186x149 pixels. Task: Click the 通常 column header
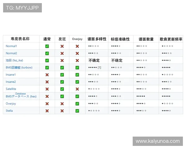click(47, 39)
